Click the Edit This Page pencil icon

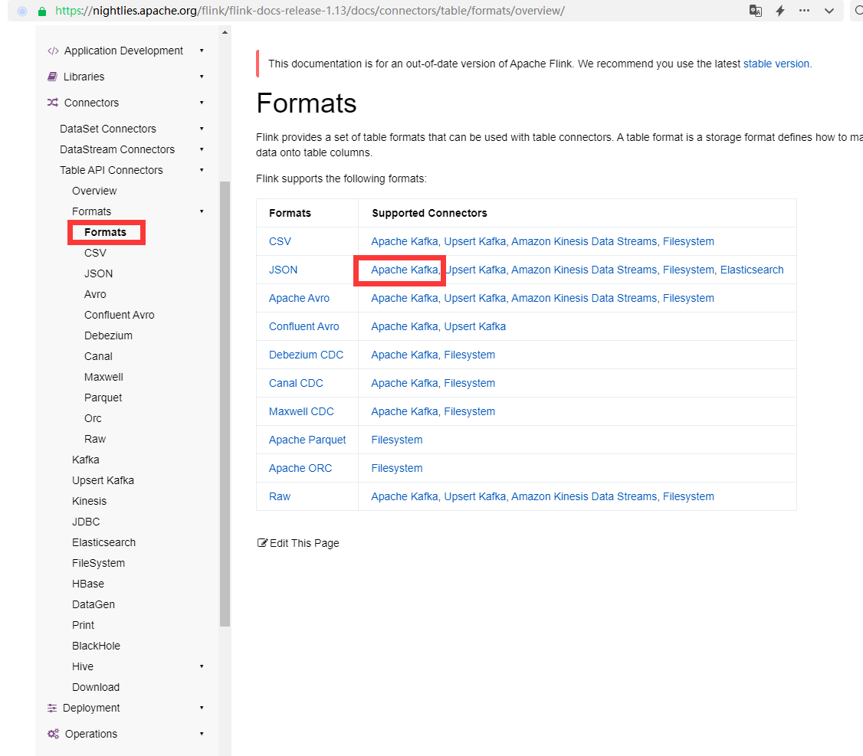[262, 543]
